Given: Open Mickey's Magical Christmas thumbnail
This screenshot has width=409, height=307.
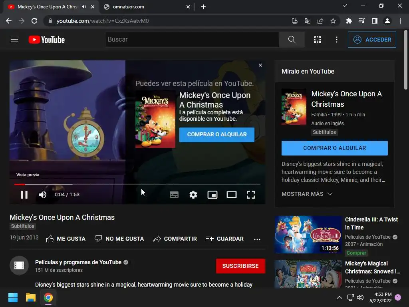Looking at the screenshot, I should pyautogui.click(x=308, y=274).
